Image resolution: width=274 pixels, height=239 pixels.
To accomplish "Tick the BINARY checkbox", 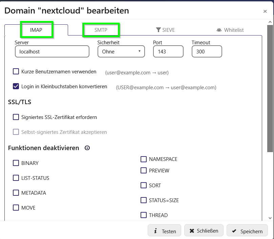I will point(16,163).
